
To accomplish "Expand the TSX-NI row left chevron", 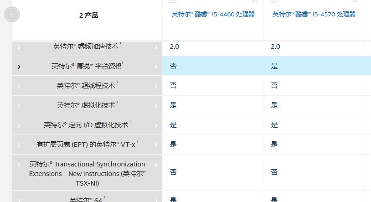I will [19, 165].
